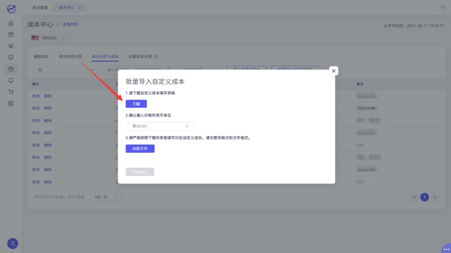The image size is (451, 253).
Task: Close the 成本中心 tab with its X
Action: point(80,8)
